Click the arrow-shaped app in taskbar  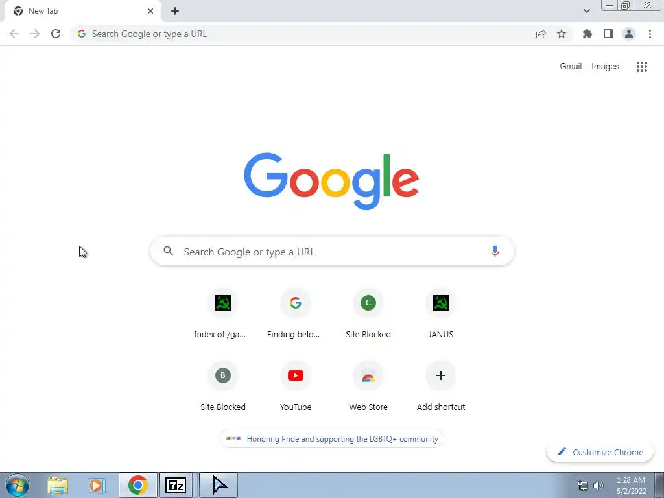(x=219, y=485)
